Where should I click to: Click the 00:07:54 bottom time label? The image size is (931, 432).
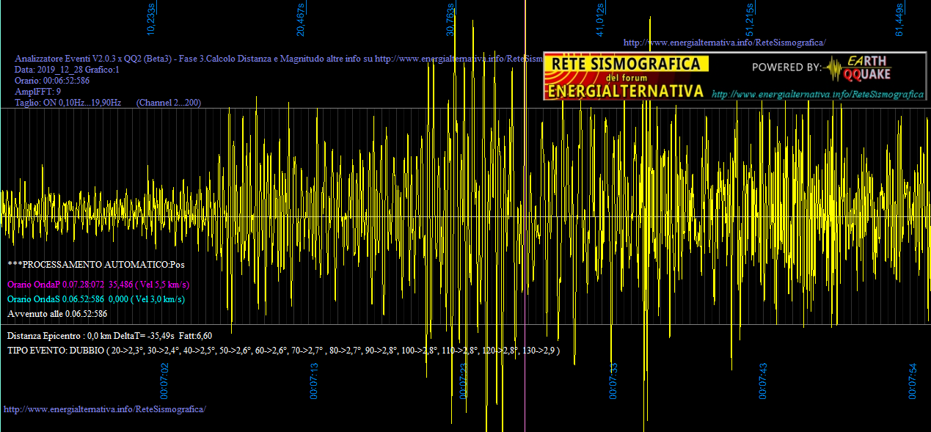point(913,381)
